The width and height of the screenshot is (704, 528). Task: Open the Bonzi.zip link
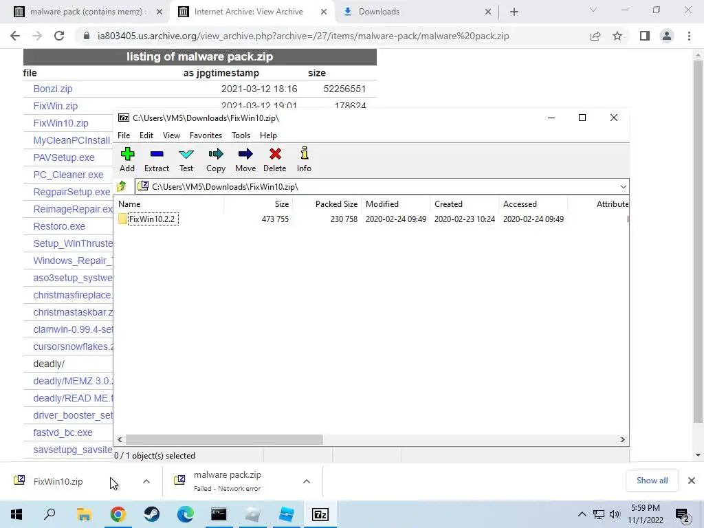(53, 89)
